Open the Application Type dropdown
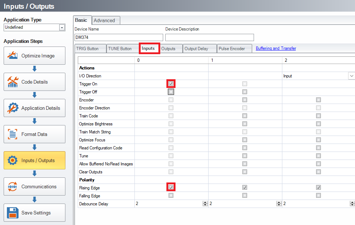The image size is (355, 225). [61, 28]
